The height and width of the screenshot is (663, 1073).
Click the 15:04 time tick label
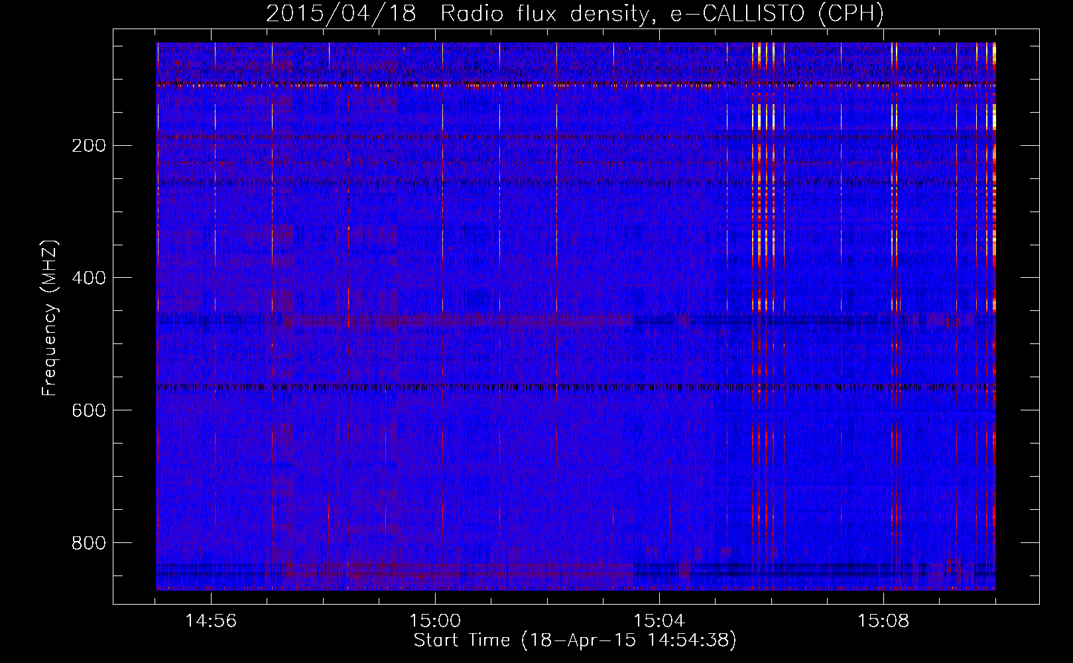click(x=659, y=621)
